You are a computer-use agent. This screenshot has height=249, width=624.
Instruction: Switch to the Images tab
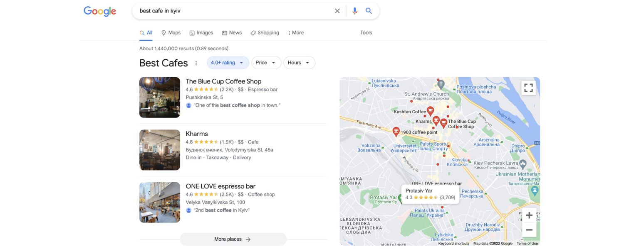pyautogui.click(x=201, y=33)
